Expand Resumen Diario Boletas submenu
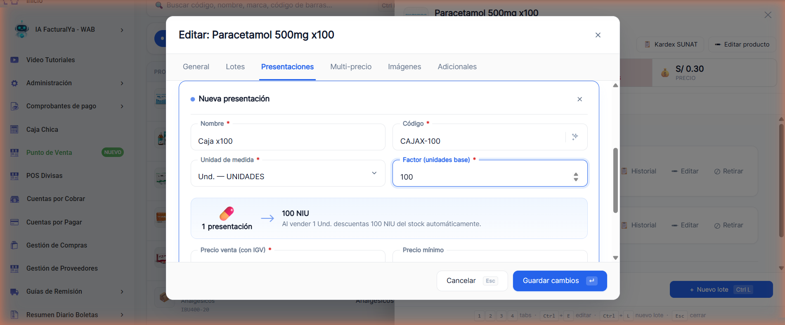 click(x=122, y=315)
